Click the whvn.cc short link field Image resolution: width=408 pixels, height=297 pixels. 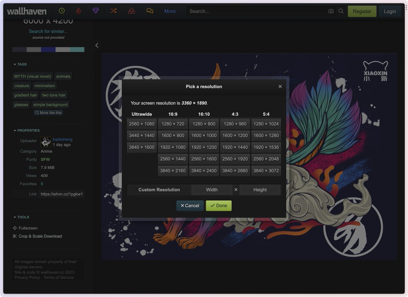point(62,194)
